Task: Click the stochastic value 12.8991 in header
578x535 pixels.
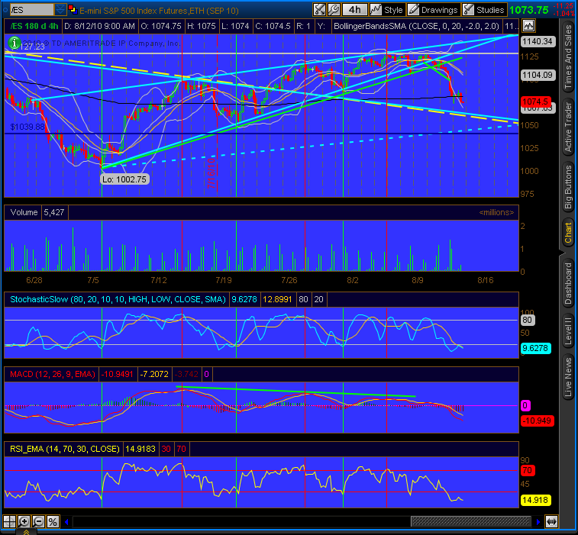Action: coord(277,299)
